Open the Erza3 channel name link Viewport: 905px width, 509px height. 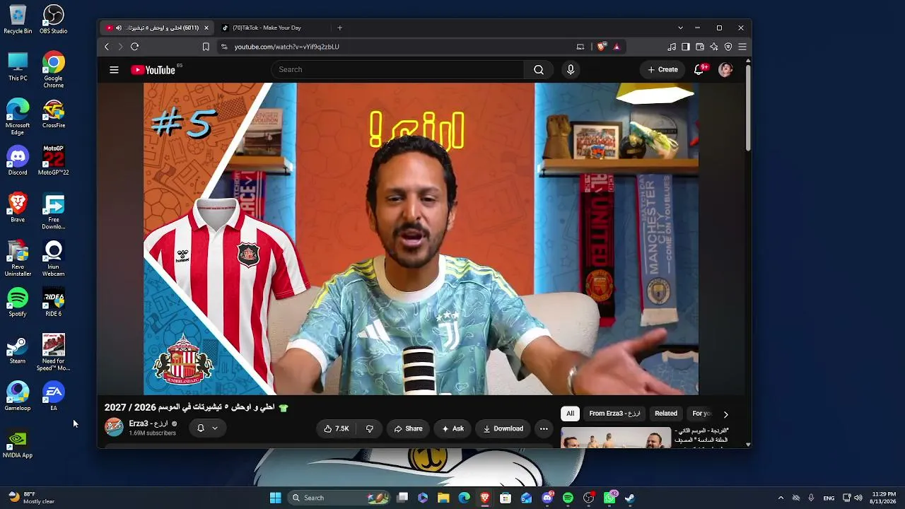(149, 423)
